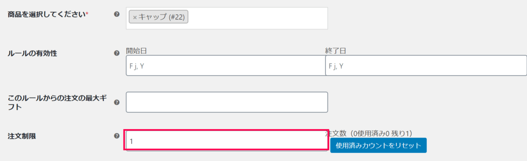Click the help icon next to 注文制限
This screenshot has width=527, height=161.
coord(117,136)
